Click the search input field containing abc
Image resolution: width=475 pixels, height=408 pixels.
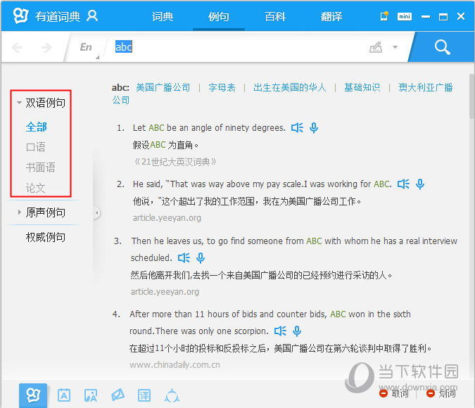pyautogui.click(x=236, y=47)
